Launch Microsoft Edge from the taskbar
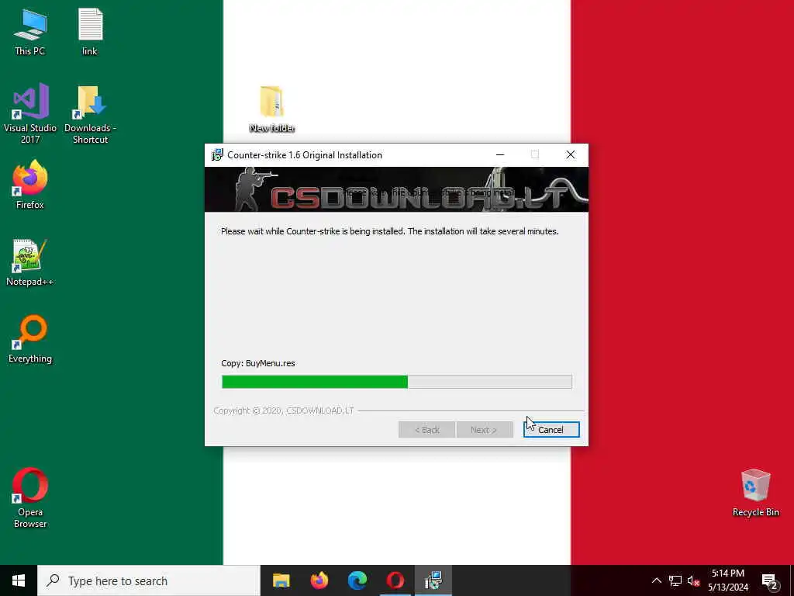This screenshot has height=596, width=794. pyautogui.click(x=357, y=580)
